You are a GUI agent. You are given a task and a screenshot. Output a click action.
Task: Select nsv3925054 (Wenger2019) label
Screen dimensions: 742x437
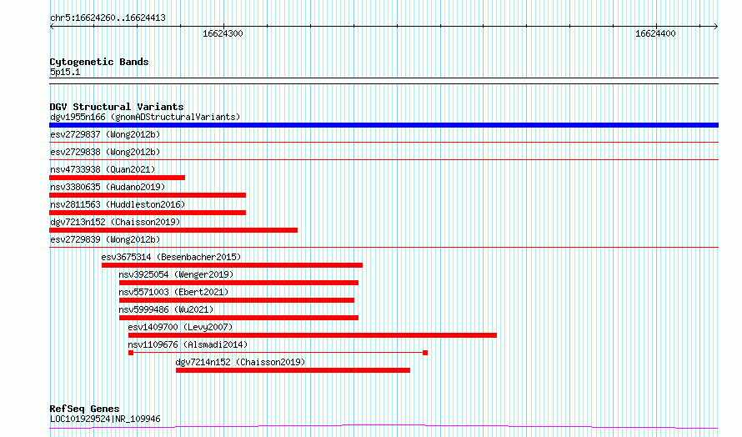[x=176, y=274]
